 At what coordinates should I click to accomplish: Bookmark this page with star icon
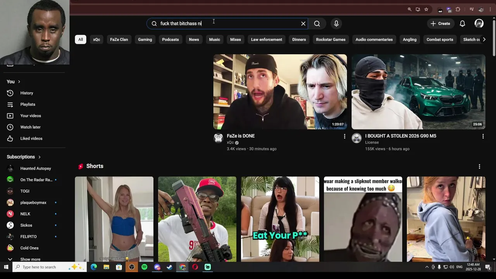[x=426, y=9]
